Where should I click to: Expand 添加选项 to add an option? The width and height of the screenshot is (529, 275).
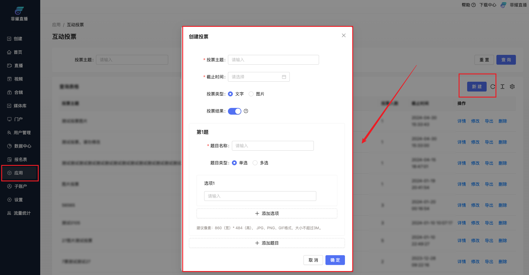click(x=267, y=213)
